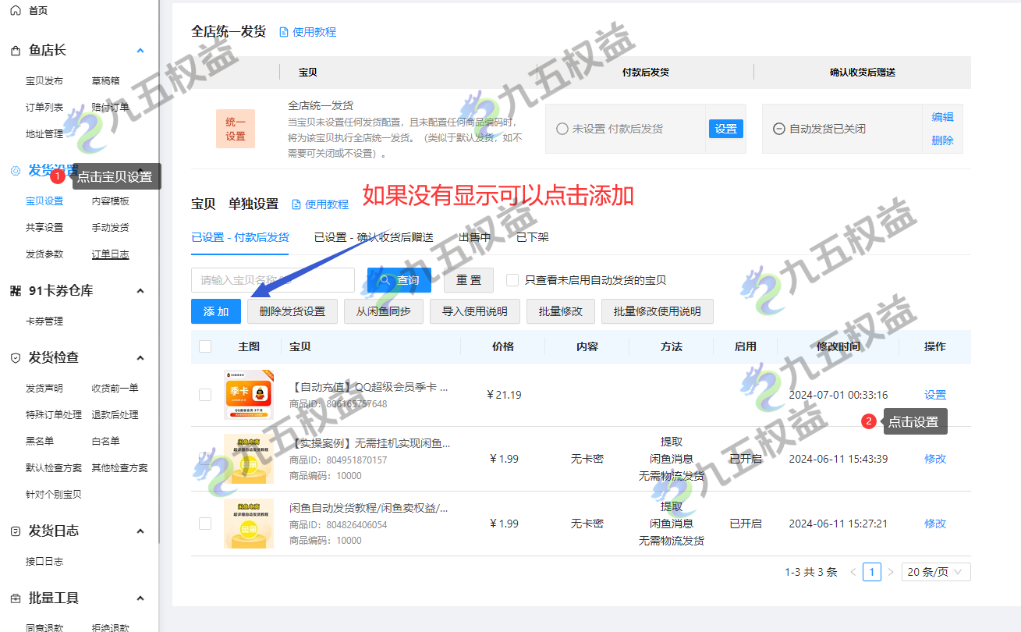Click the 发货日志 log icon
Viewport: 1021px width, 632px height.
pos(16,531)
